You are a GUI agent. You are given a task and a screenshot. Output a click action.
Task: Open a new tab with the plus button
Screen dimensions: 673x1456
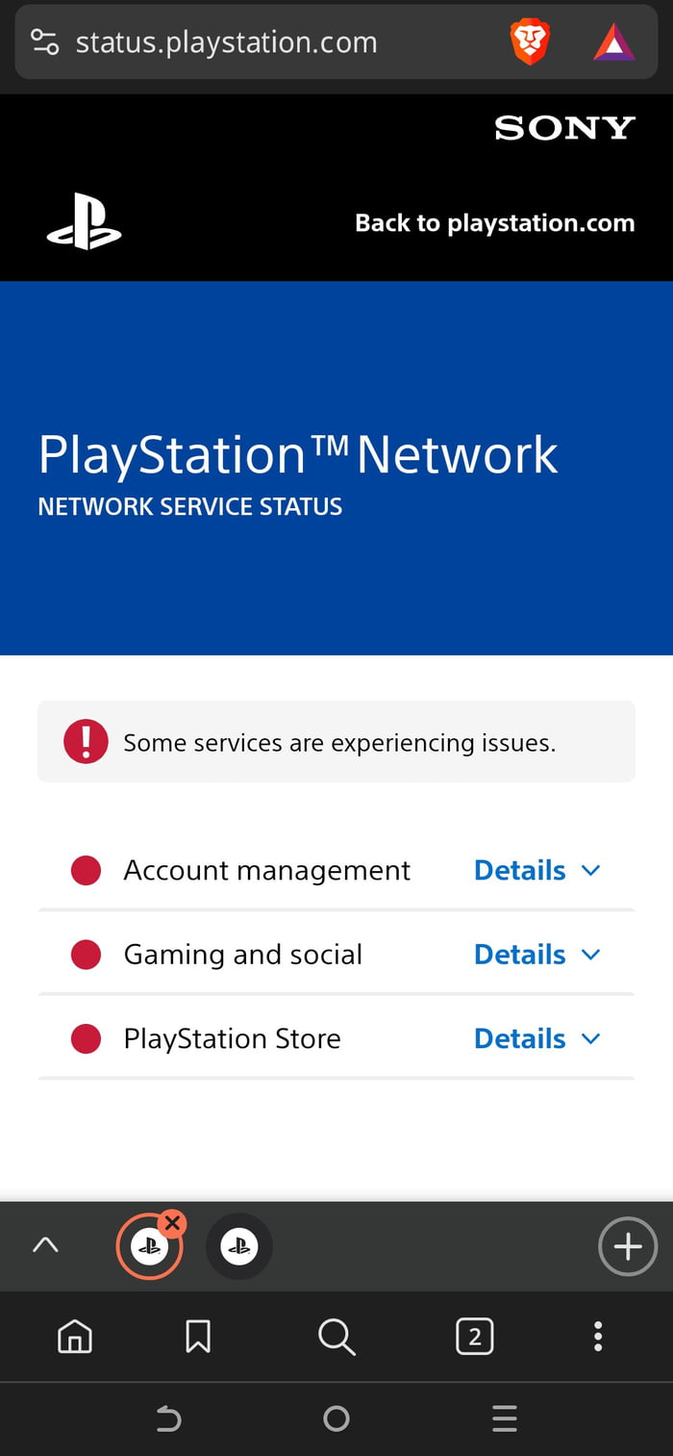pos(627,1245)
